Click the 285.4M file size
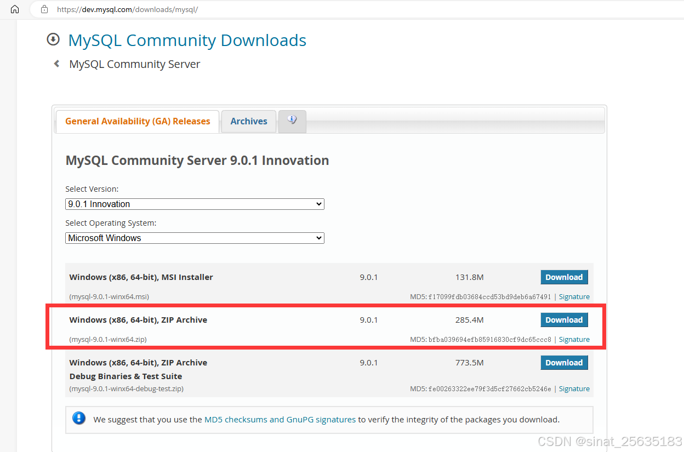 pos(470,320)
